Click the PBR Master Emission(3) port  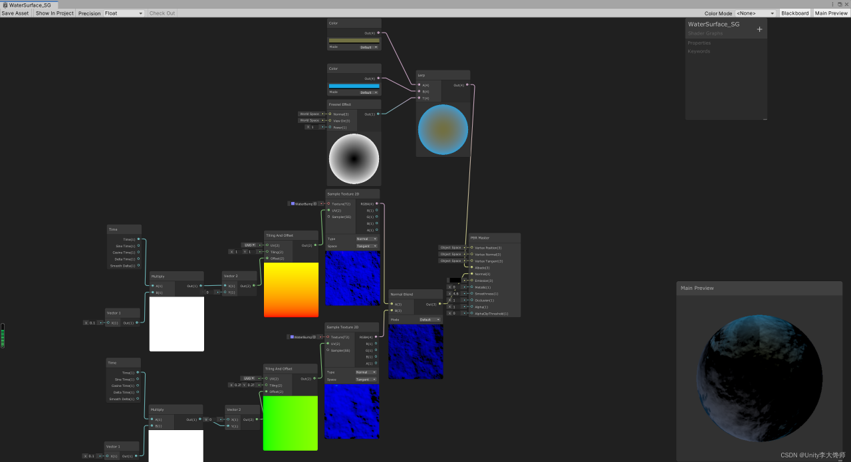[472, 281]
